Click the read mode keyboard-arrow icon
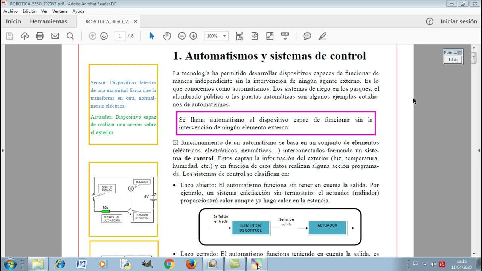This screenshot has height=271, width=482. [x=285, y=36]
